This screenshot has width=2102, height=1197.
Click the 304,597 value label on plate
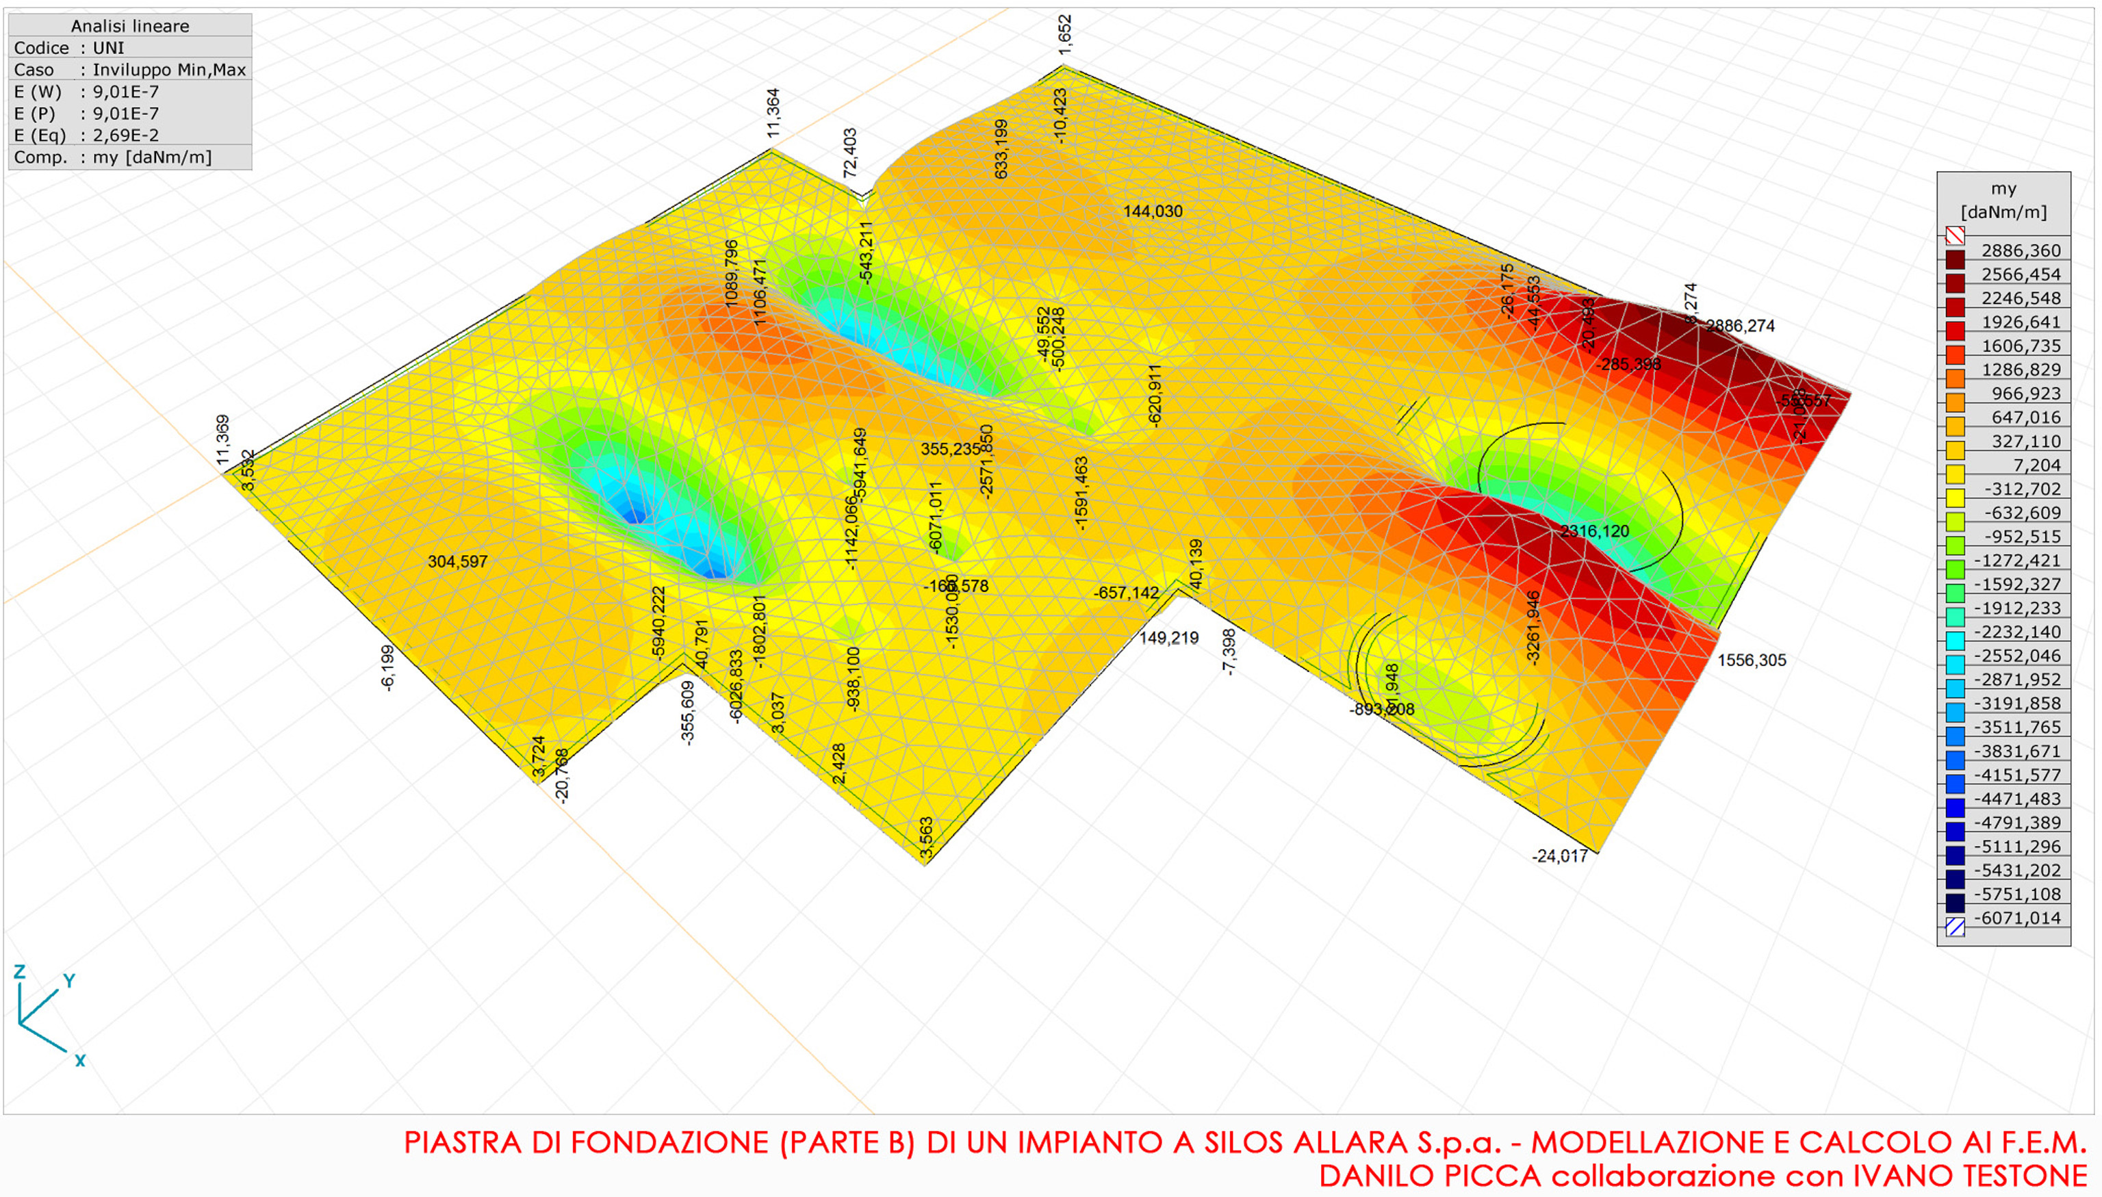click(458, 561)
